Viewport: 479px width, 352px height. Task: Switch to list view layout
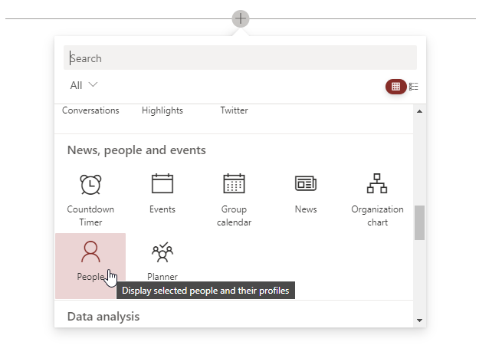(414, 87)
